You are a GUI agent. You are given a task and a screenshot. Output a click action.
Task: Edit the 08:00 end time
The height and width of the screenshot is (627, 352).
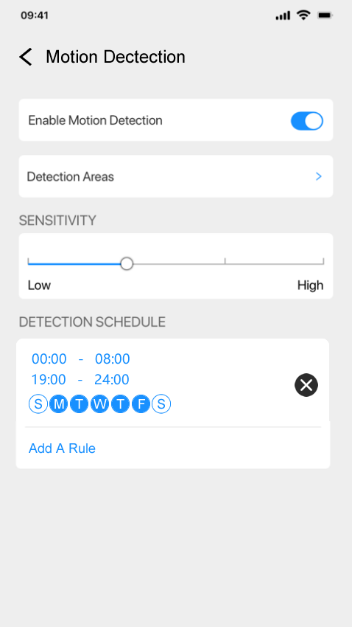tap(112, 358)
